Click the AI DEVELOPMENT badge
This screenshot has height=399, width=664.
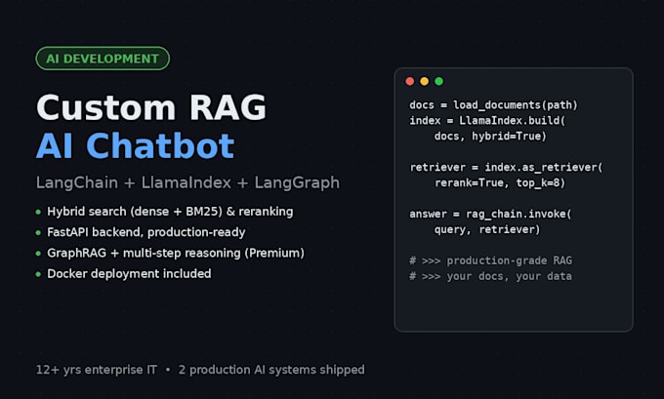pos(103,59)
